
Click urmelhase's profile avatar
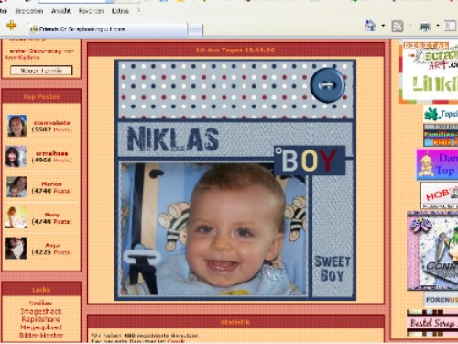tap(16, 156)
